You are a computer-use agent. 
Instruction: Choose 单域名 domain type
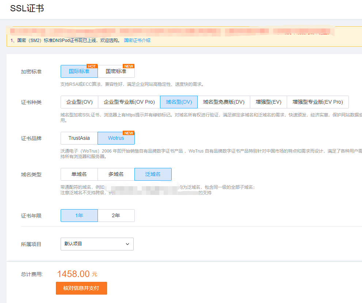click(79, 174)
